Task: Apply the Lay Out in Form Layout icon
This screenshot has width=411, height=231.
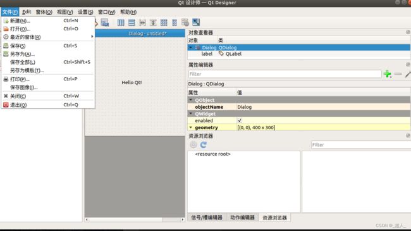Action: tap(175, 23)
